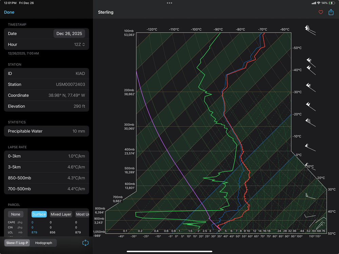Select the Surface parcel option
Viewport: 339px width, 254px height.
click(x=39, y=214)
